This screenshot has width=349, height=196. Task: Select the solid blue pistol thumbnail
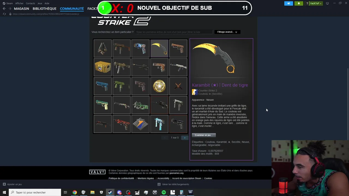click(x=103, y=86)
